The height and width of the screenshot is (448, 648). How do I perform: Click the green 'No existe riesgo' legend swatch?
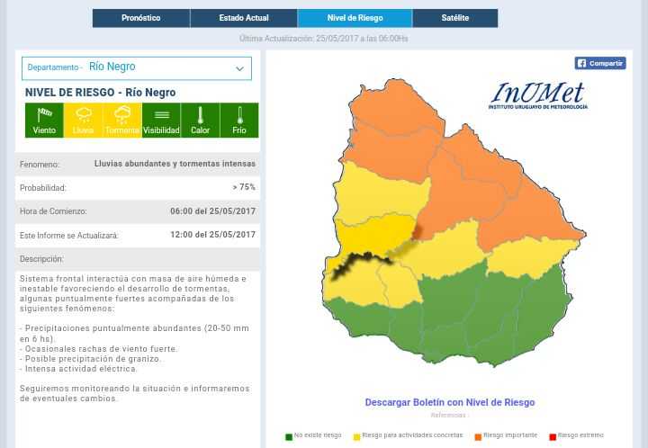289,436
